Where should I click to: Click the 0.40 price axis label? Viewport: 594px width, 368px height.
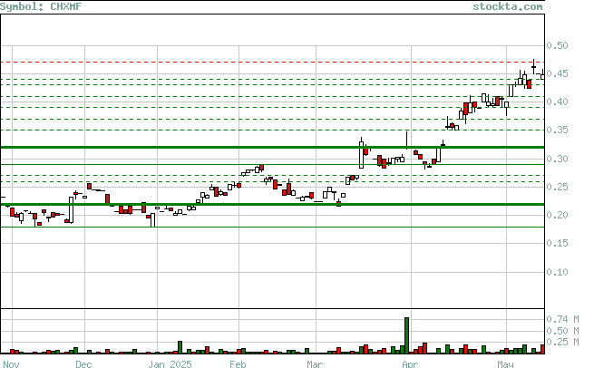point(557,102)
